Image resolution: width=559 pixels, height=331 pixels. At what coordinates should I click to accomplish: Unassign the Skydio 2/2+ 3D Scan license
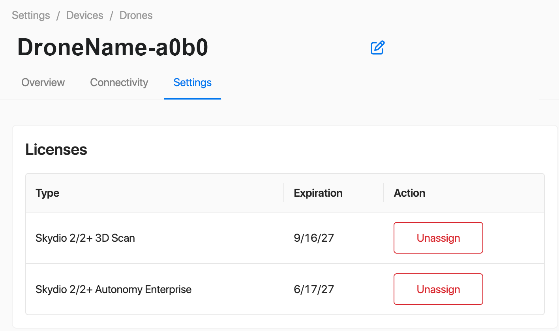[x=438, y=238]
